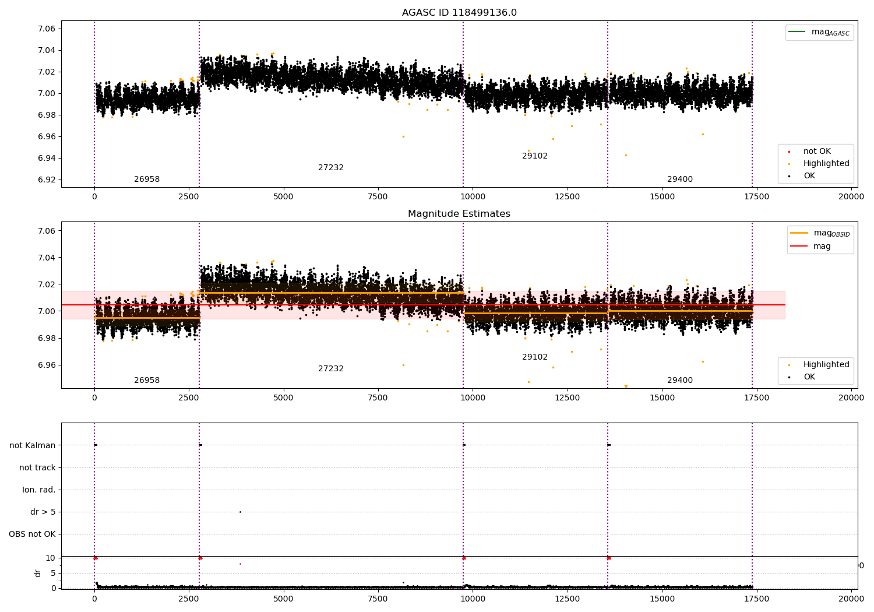Click the 7500 x-tick under Magnitude Estimates plot
The height and width of the screenshot is (612, 874).
(378, 398)
